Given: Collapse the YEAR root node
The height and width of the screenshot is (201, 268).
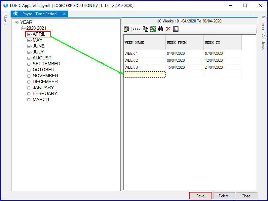Looking at the screenshot, I should coord(16,22).
